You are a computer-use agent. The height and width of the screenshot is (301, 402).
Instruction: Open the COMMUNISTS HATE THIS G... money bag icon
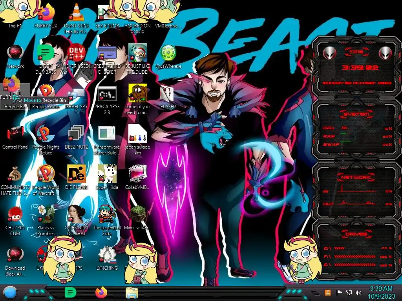[x=15, y=174]
